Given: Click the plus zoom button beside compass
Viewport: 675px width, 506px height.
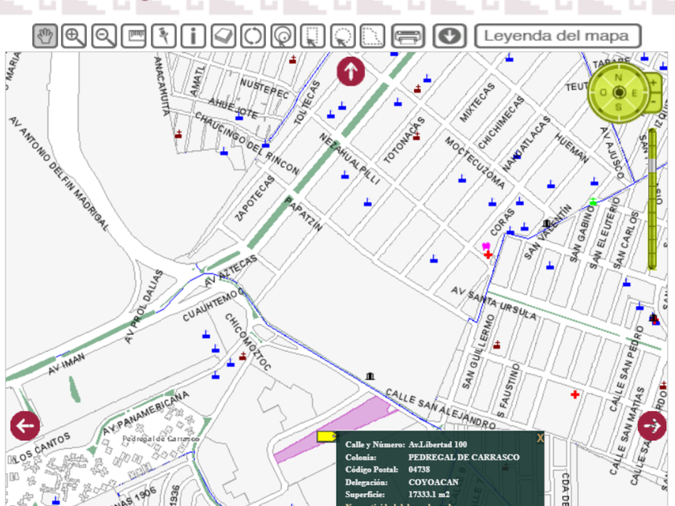Looking at the screenshot, I should click(x=655, y=83).
